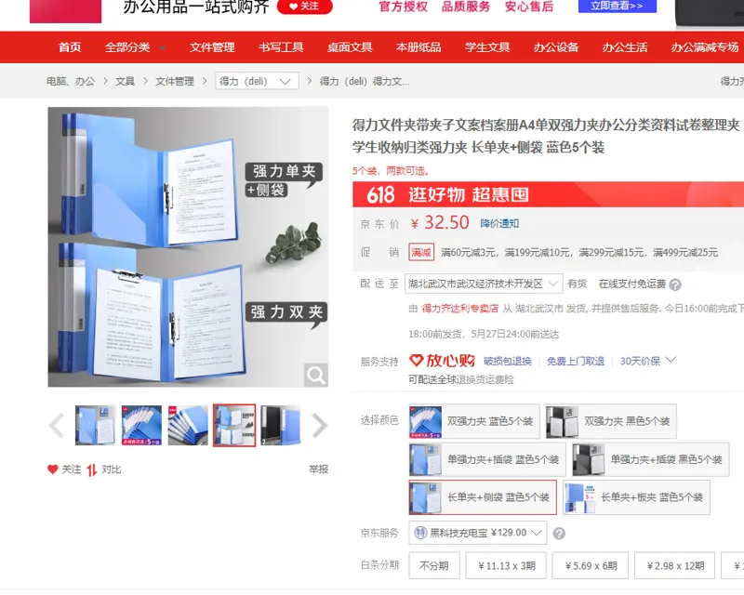744x595 pixels.
Task: Expand service support chevron after 30天价保
Action: point(671,360)
